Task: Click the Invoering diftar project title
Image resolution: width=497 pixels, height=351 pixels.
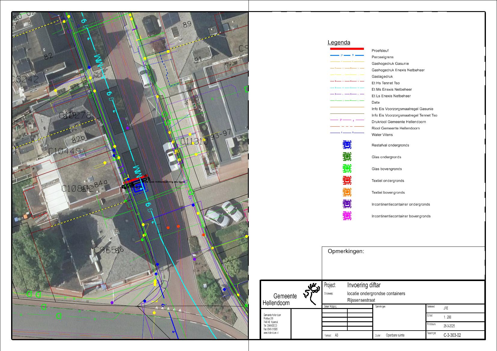Action: pos(364,285)
